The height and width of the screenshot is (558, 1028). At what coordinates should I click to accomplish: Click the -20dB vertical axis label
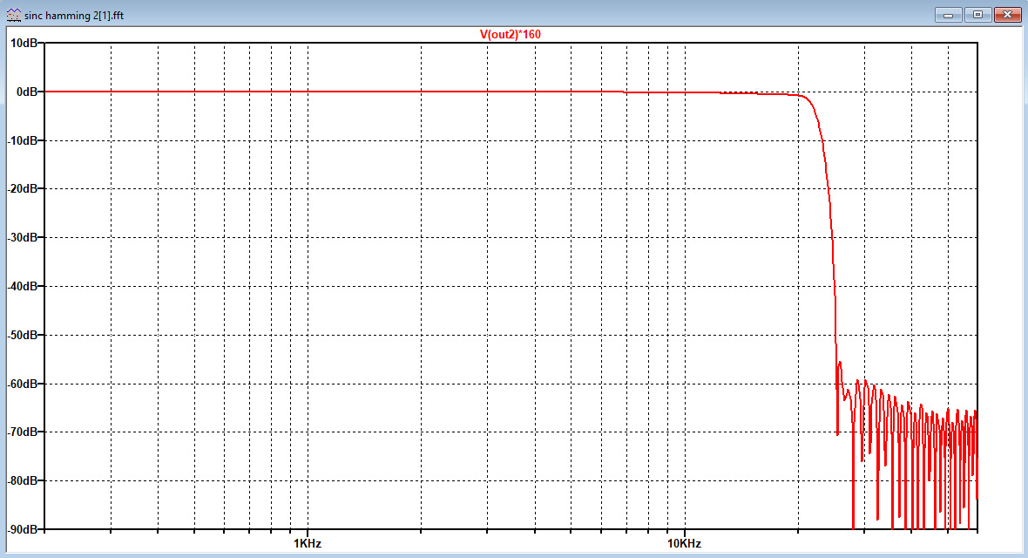23,188
